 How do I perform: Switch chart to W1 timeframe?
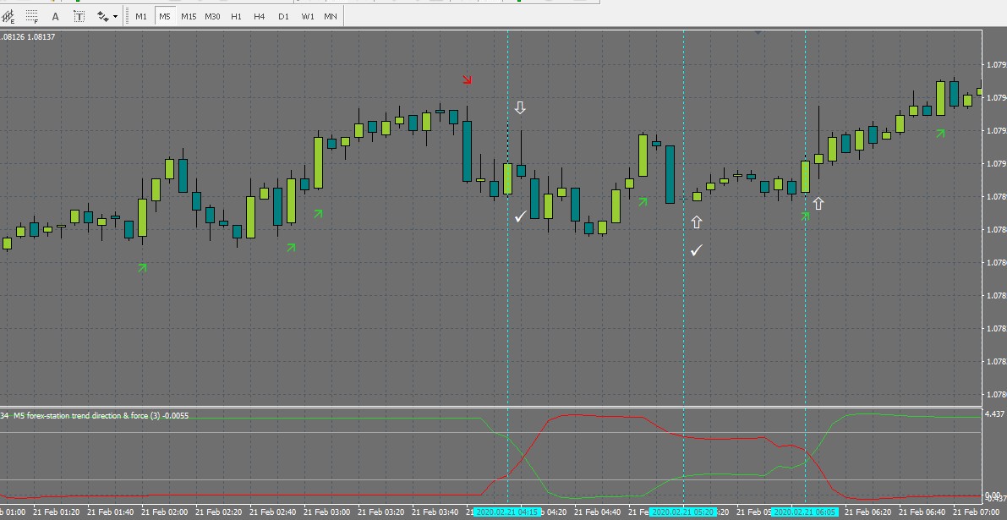[x=308, y=16]
